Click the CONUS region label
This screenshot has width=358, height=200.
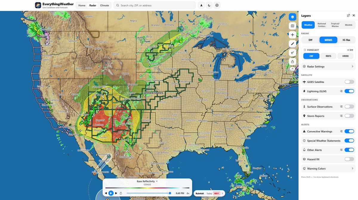point(147,185)
